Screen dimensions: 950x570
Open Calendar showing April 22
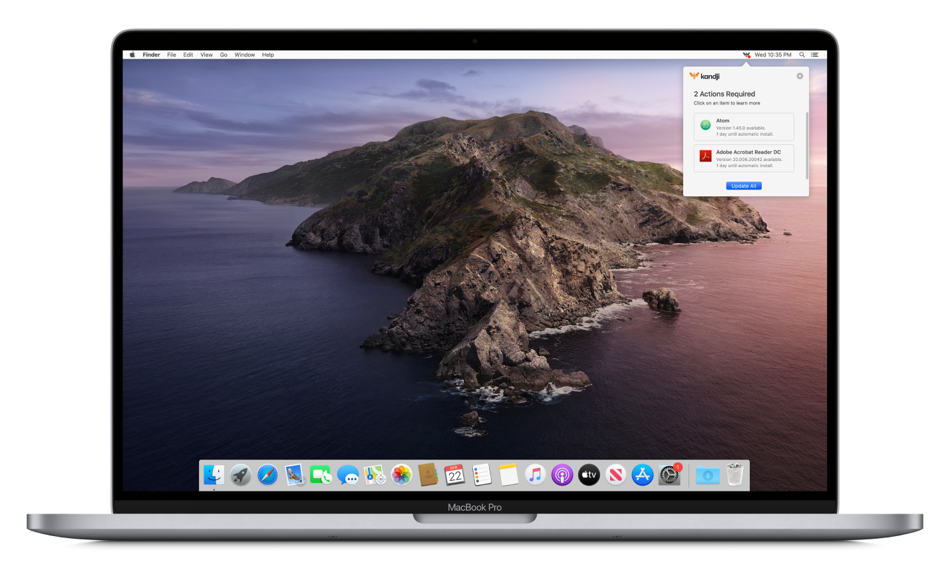[x=455, y=475]
